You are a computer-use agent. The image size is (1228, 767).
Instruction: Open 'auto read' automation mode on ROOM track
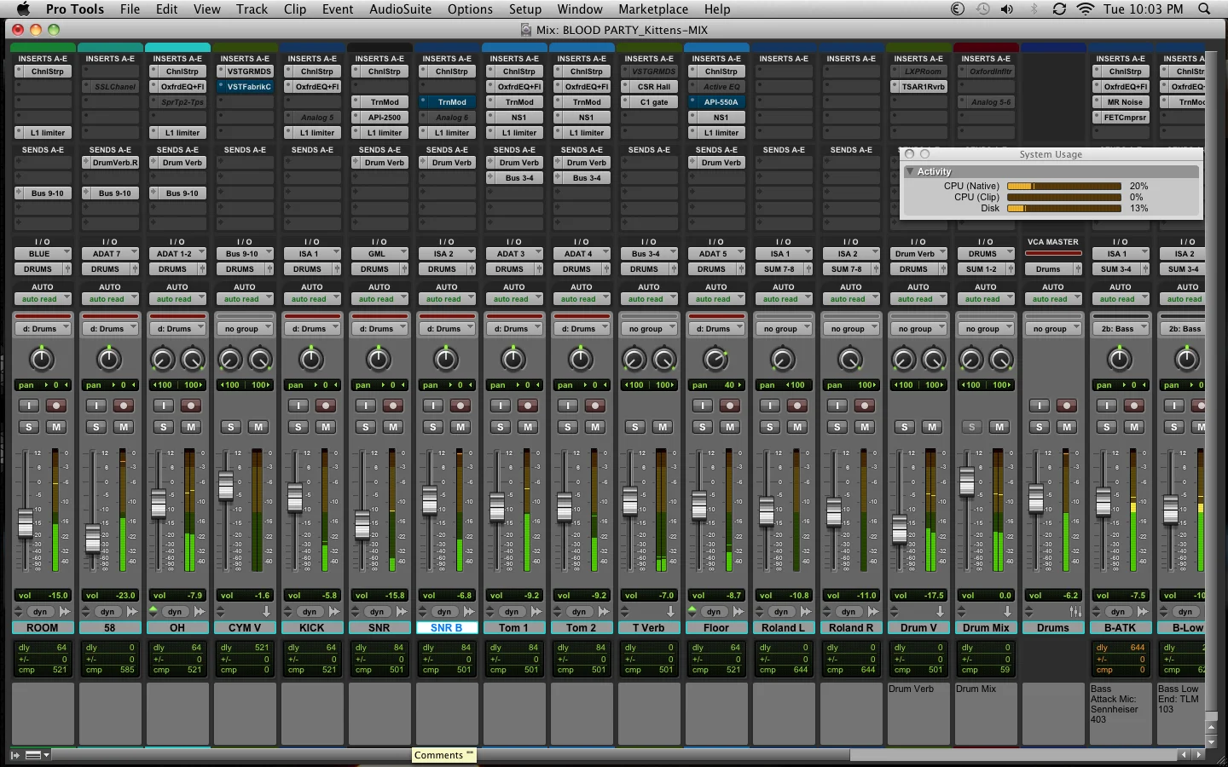coord(42,299)
